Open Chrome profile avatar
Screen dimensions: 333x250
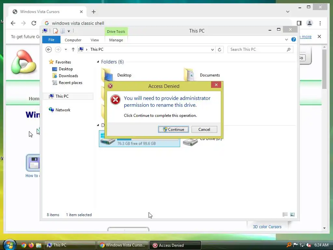coord(310,23)
